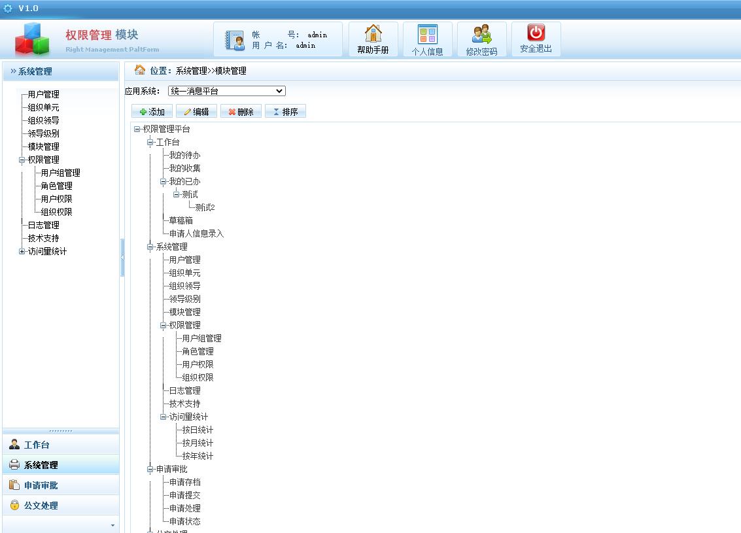The height and width of the screenshot is (533, 741).
Task: Select 按月统计 in the module tree
Action: pyautogui.click(x=196, y=443)
